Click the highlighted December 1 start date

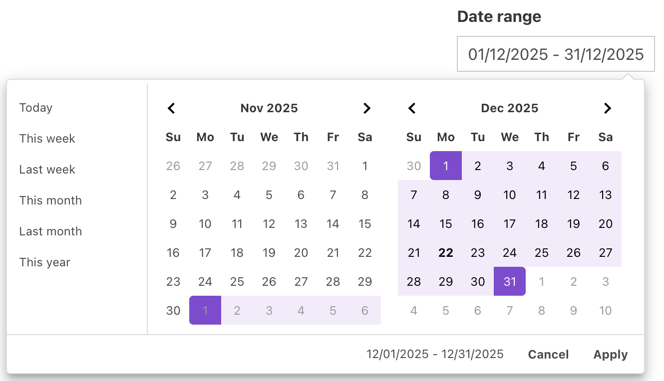[446, 166]
